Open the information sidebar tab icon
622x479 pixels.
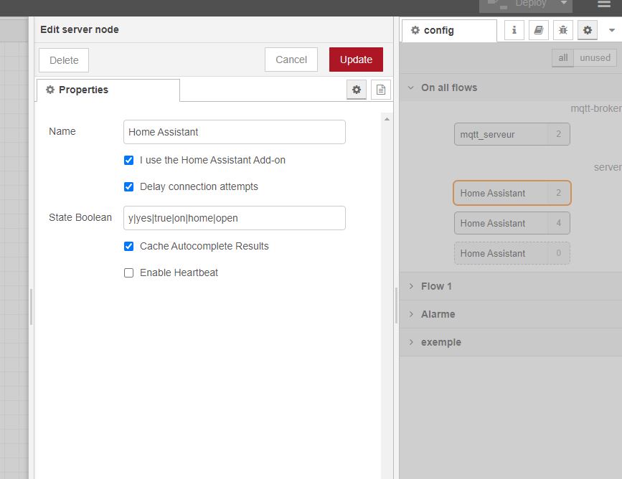pyautogui.click(x=514, y=30)
